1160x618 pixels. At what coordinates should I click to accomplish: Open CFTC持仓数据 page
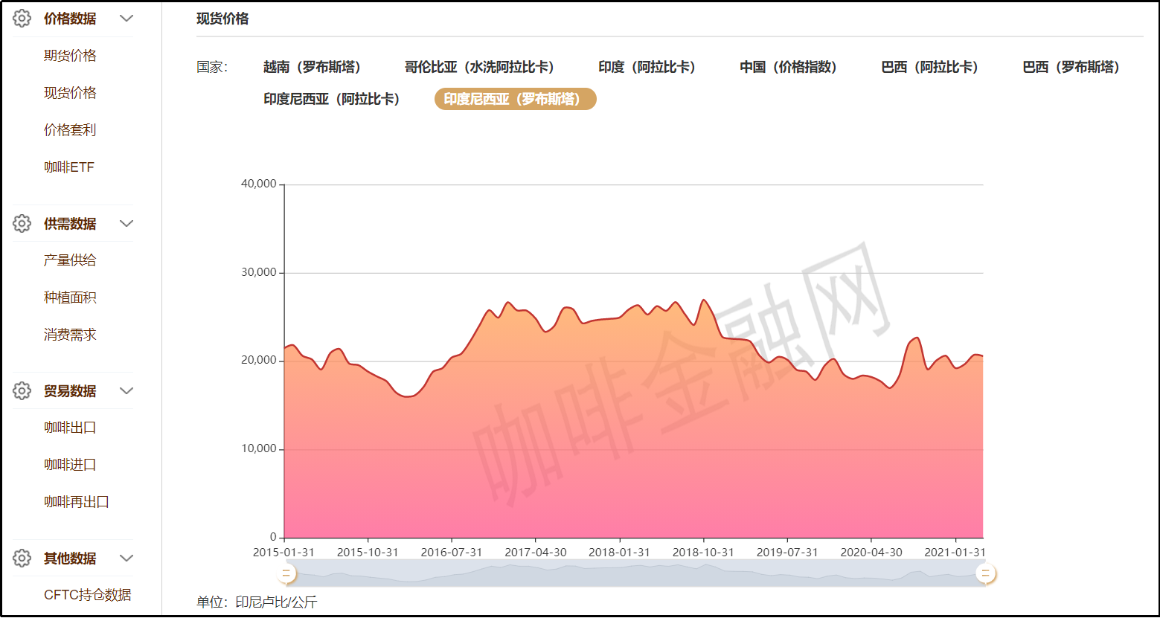point(88,595)
